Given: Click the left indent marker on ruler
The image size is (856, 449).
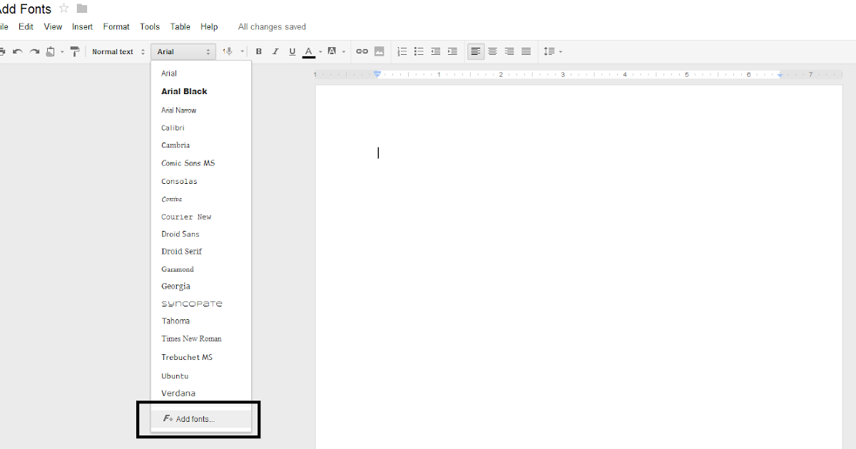Looking at the screenshot, I should (377, 74).
